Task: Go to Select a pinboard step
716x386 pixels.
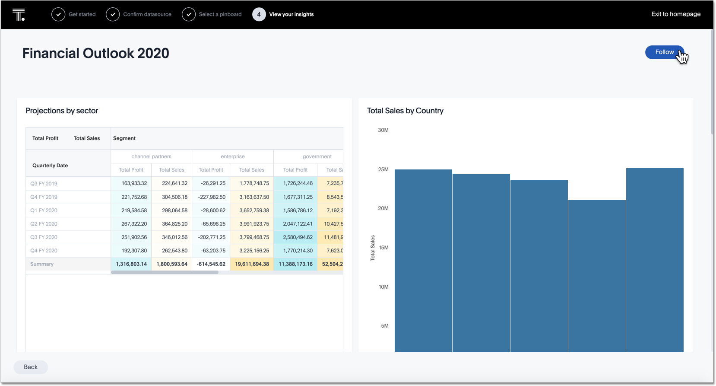Action: [220, 14]
